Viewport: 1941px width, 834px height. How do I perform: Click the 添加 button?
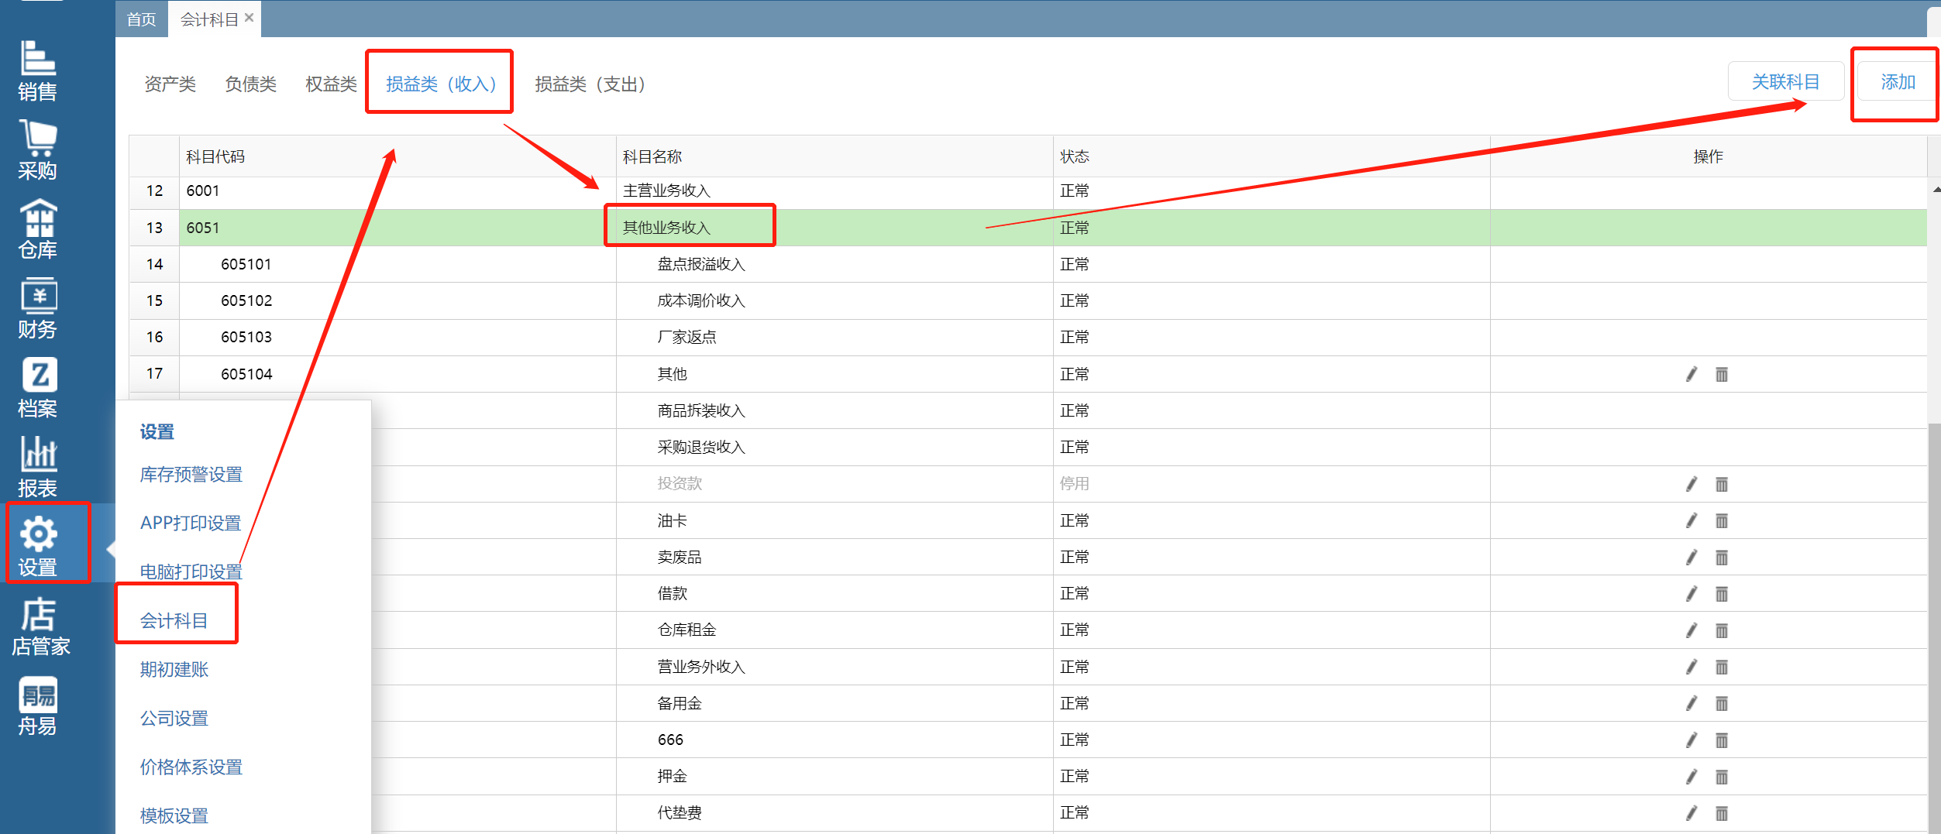click(1898, 81)
